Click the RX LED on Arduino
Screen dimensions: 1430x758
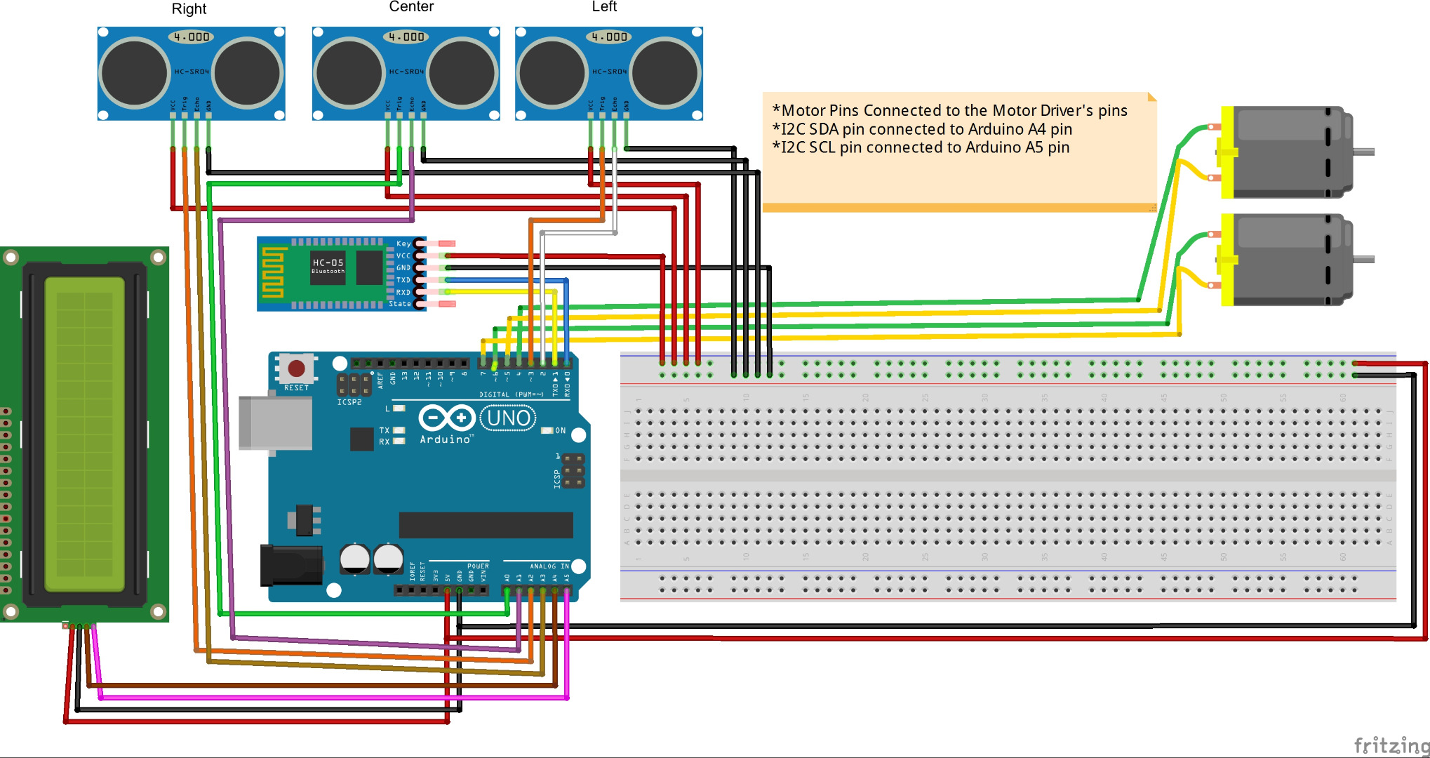coord(399,441)
